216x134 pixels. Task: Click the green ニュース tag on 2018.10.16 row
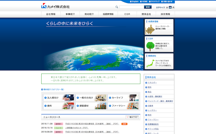59,128
